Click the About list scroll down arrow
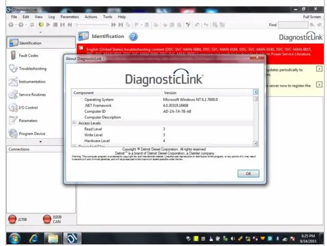Viewport: 327px width, 246px height. [256, 143]
